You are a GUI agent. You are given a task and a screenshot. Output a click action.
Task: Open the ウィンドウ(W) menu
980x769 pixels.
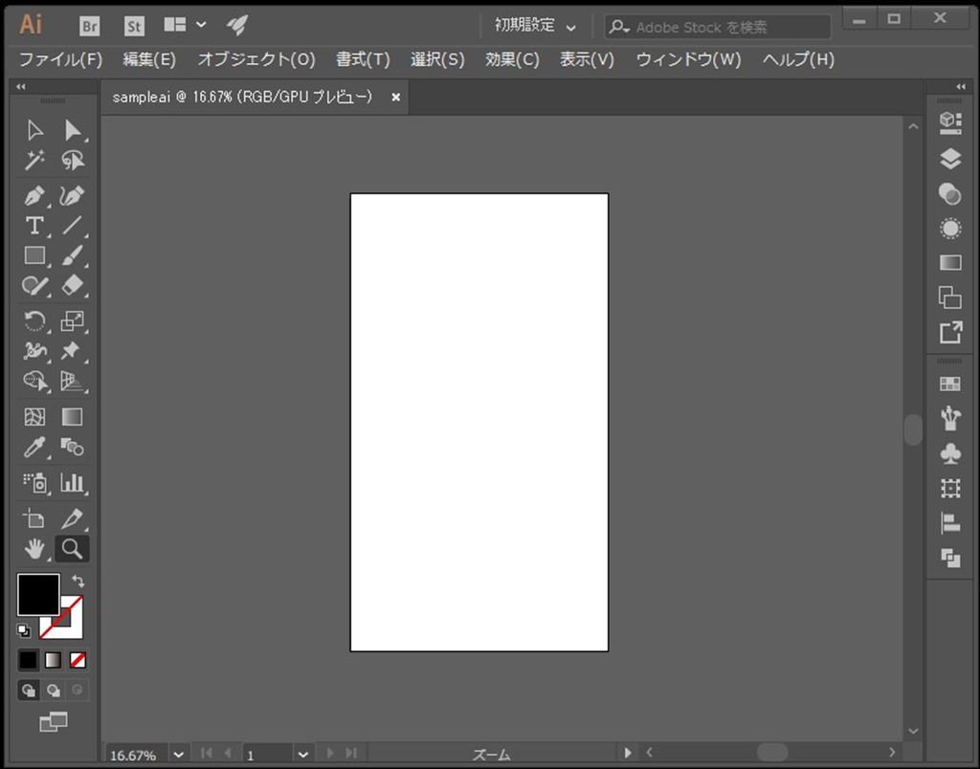(x=688, y=59)
